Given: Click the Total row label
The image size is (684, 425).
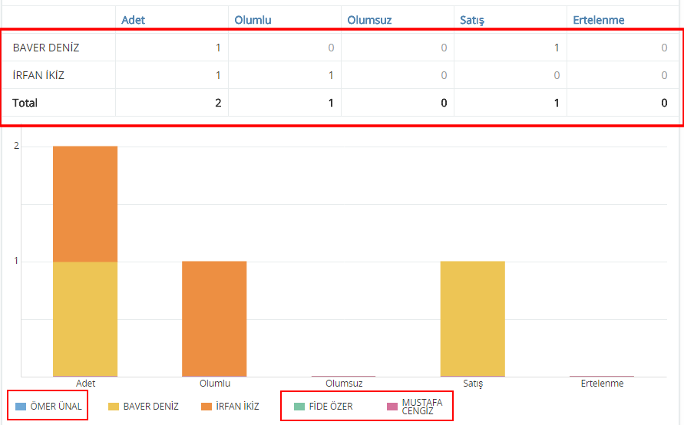Looking at the screenshot, I should click(25, 103).
